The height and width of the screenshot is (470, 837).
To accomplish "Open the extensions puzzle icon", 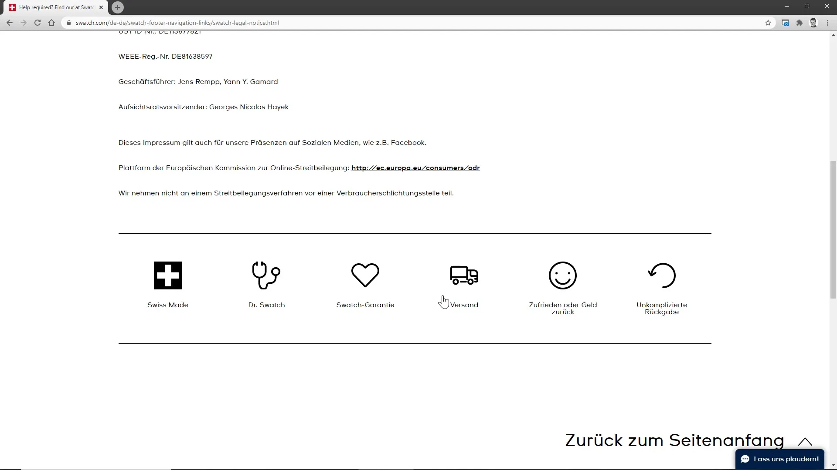I will coord(800,23).
